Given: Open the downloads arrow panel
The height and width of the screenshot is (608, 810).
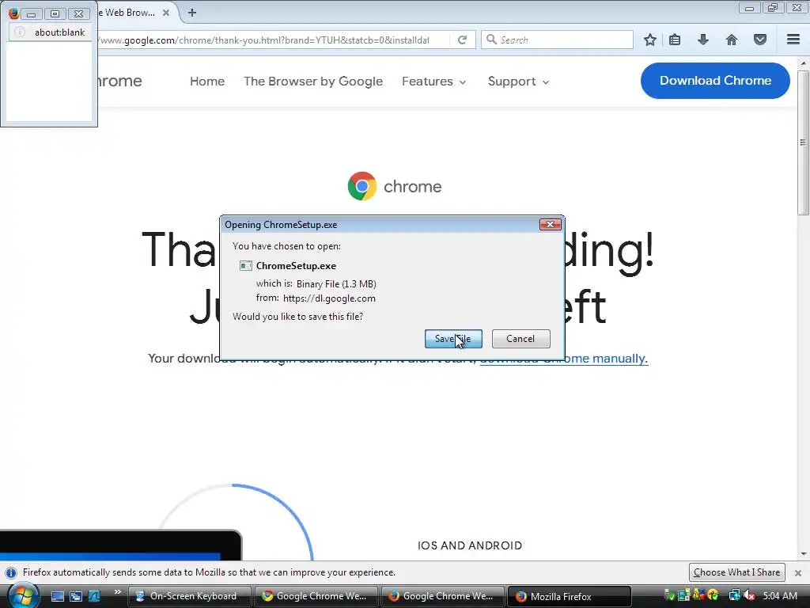Looking at the screenshot, I should tap(703, 40).
